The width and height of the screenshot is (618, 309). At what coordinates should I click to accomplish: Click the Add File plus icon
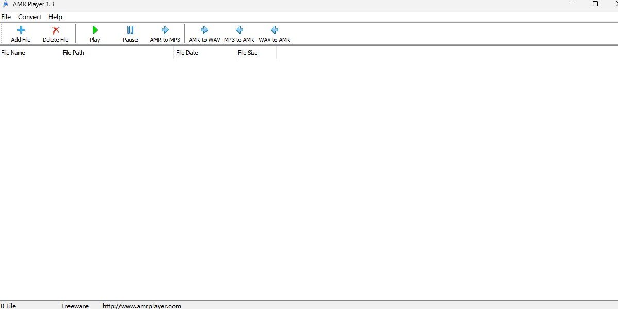click(x=21, y=30)
